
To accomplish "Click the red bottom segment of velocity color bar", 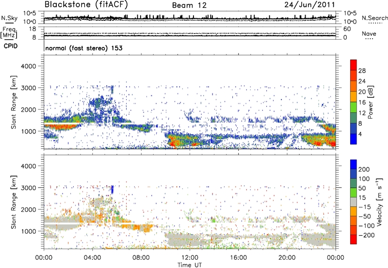I will tap(354, 239).
